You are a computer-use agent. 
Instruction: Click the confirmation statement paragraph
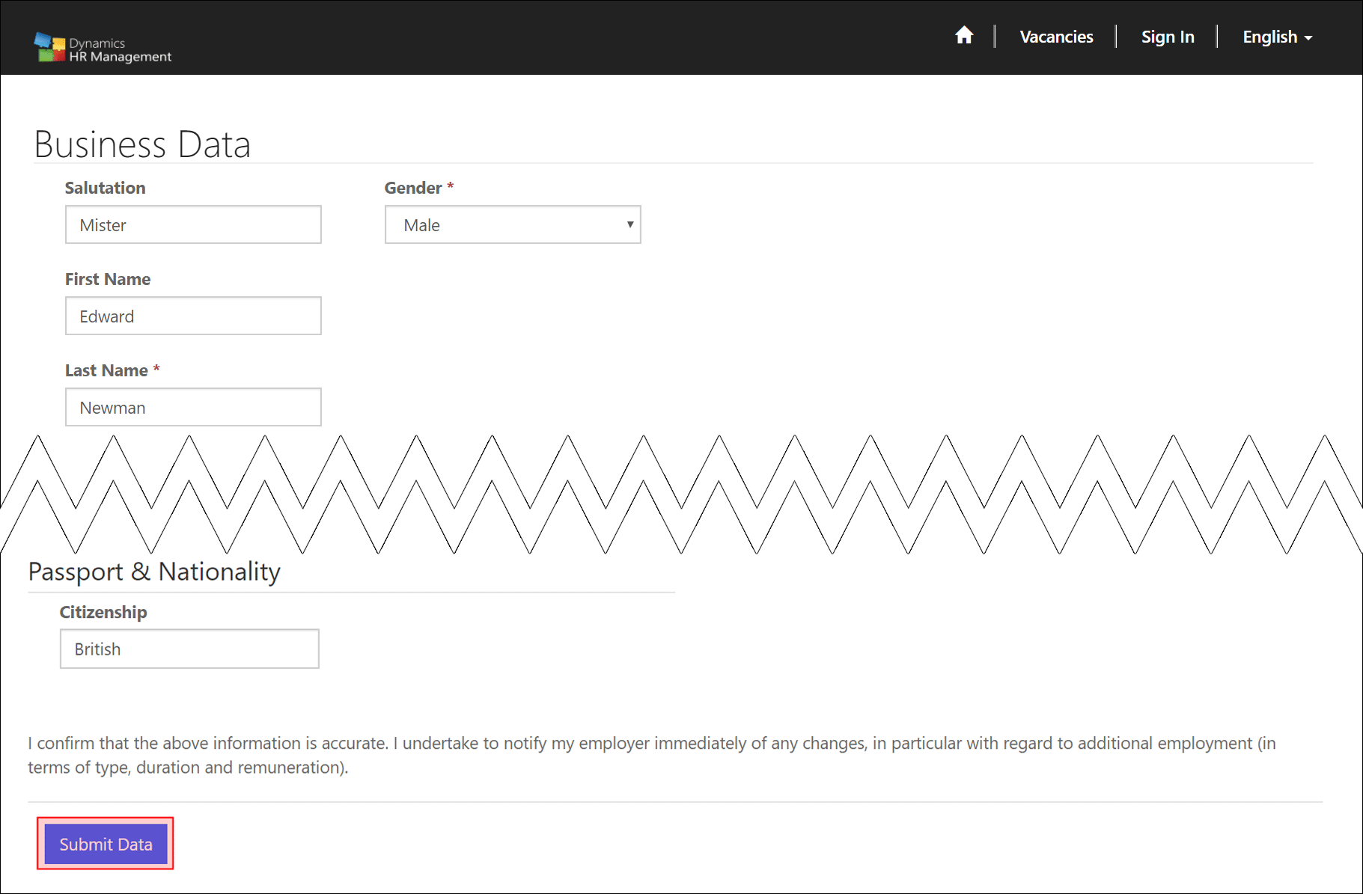(x=651, y=755)
